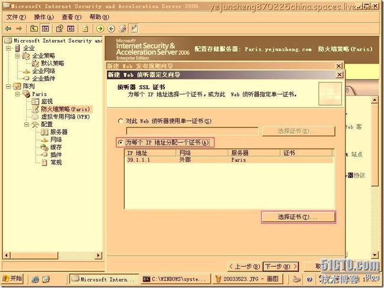Switch to 20033523.JPG - 画图 taskbar window
This screenshot has width=384, height=288.
(x=248, y=279)
